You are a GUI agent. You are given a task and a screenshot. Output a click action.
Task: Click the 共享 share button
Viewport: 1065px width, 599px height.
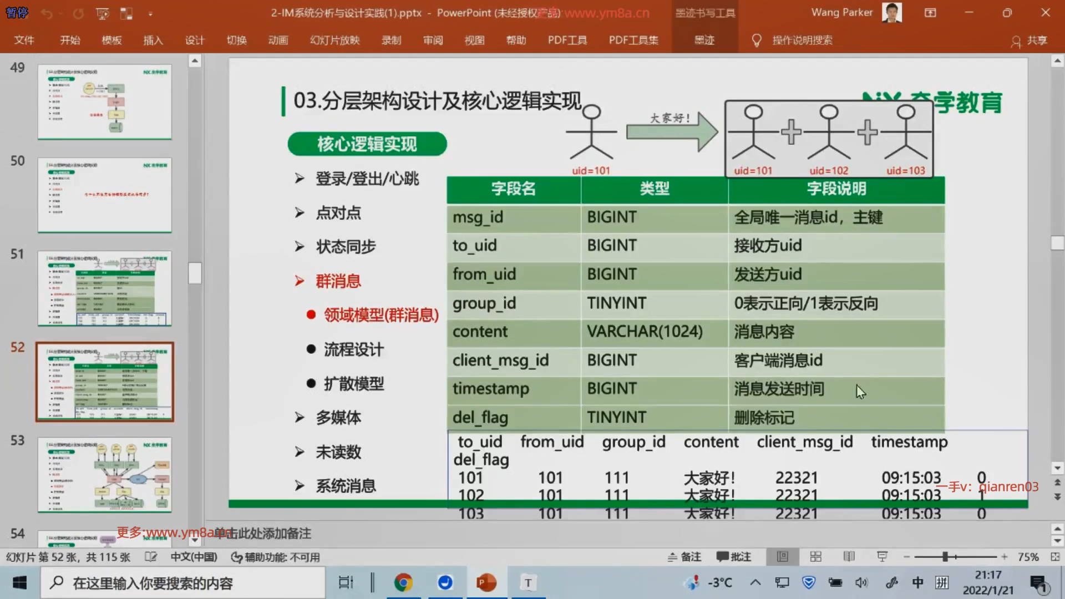coord(1029,40)
